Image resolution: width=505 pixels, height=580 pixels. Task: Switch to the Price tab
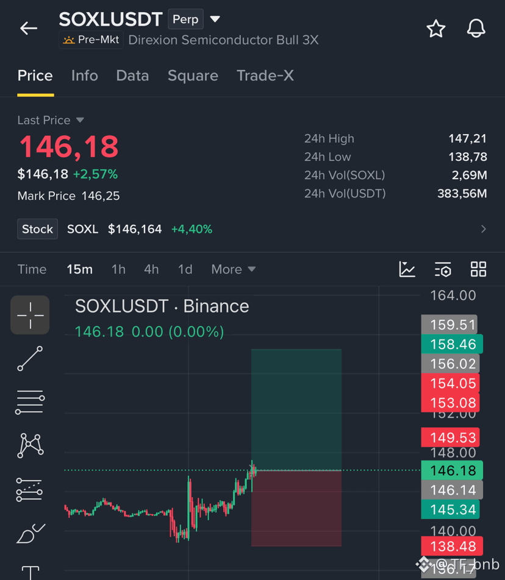click(x=35, y=76)
